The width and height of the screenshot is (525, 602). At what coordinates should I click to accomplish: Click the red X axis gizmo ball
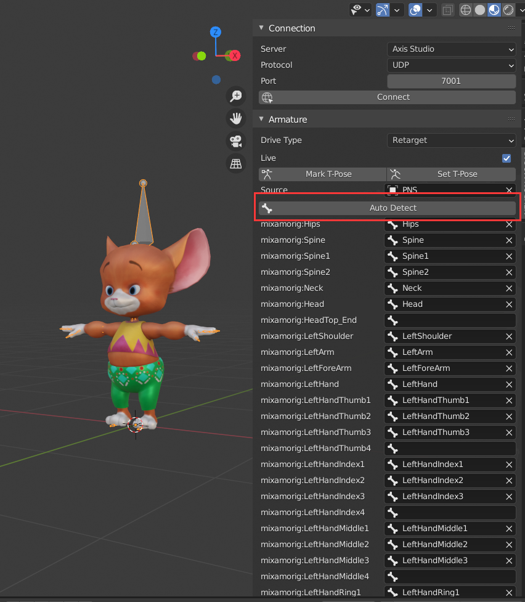(x=234, y=55)
